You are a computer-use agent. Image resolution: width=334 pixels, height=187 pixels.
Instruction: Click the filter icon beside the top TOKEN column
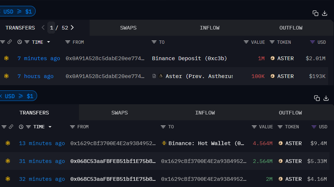point(272,42)
